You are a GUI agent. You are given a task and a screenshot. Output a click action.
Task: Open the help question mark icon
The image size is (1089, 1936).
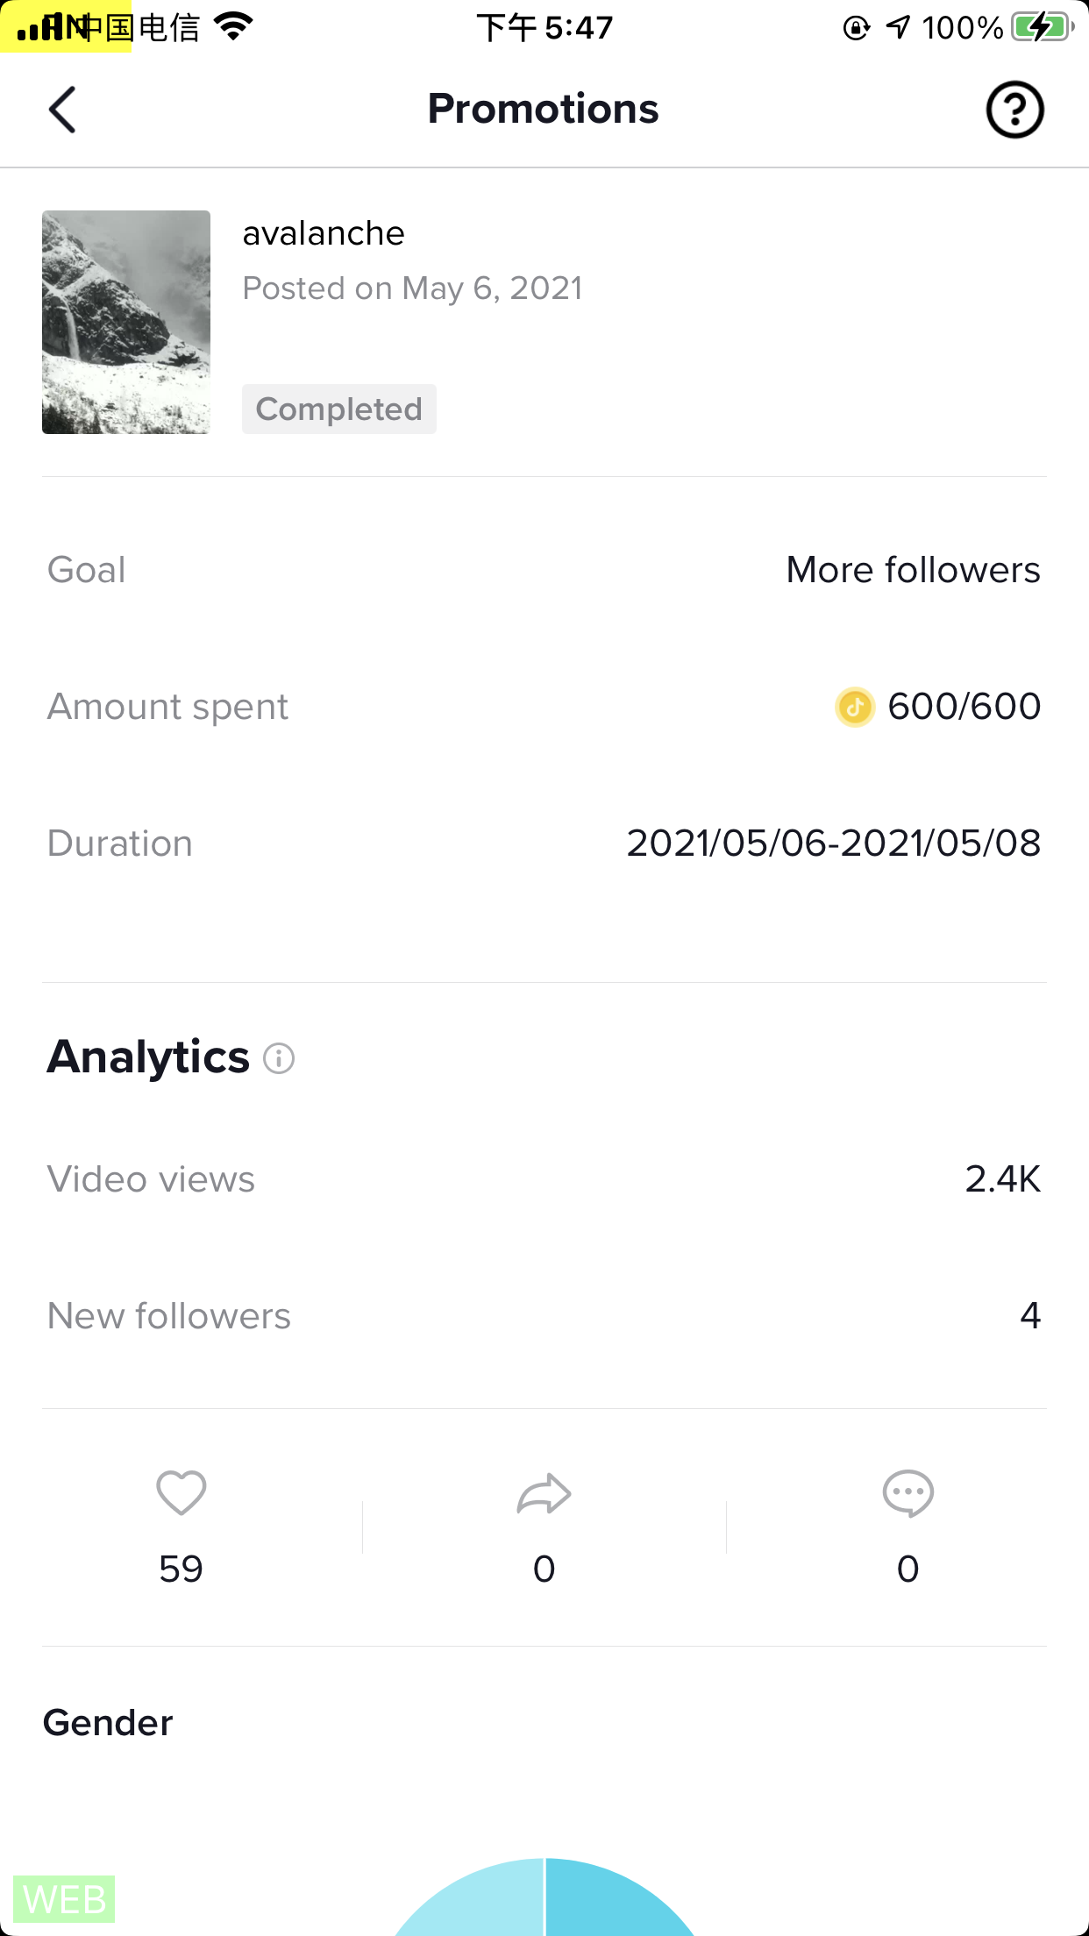coord(1014,110)
